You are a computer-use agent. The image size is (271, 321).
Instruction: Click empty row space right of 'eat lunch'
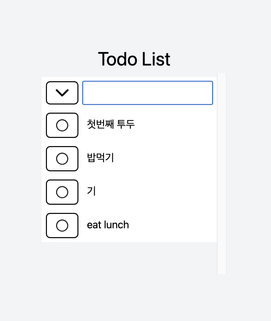tap(172, 225)
